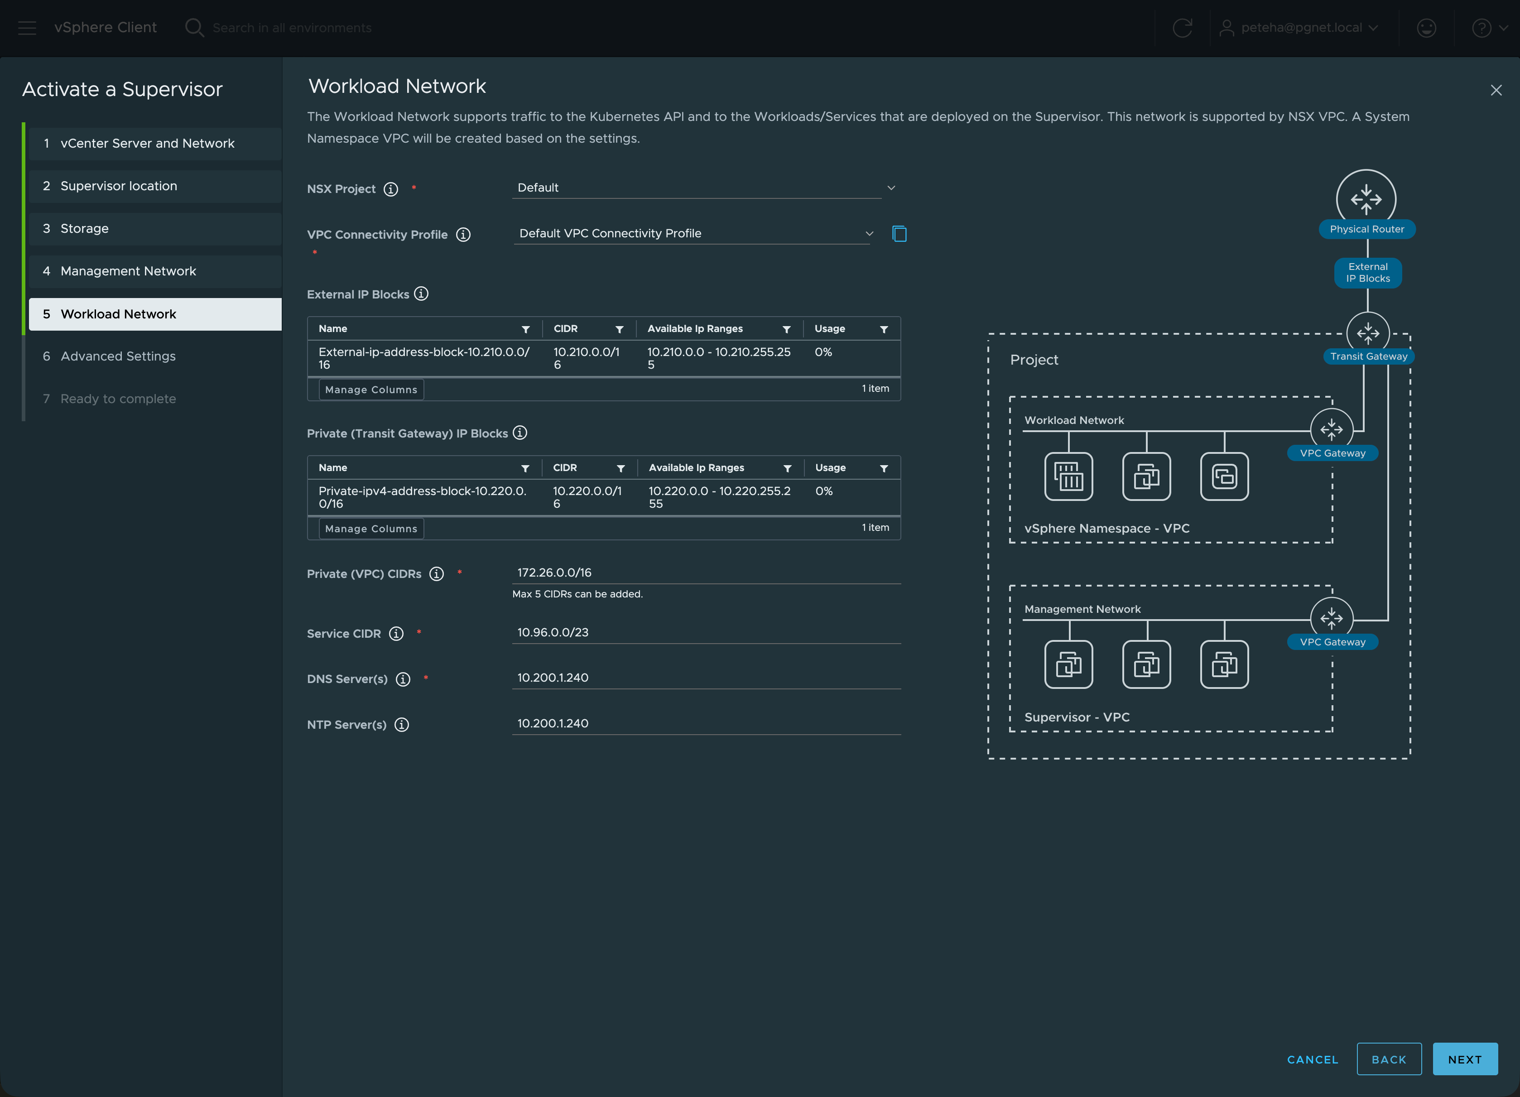
Task: Go to step 6 Advanced Settings
Action: [155, 356]
